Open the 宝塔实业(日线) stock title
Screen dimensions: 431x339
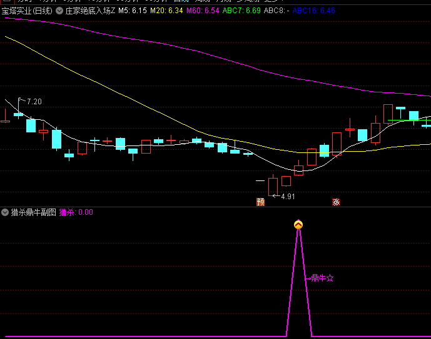click(x=27, y=11)
